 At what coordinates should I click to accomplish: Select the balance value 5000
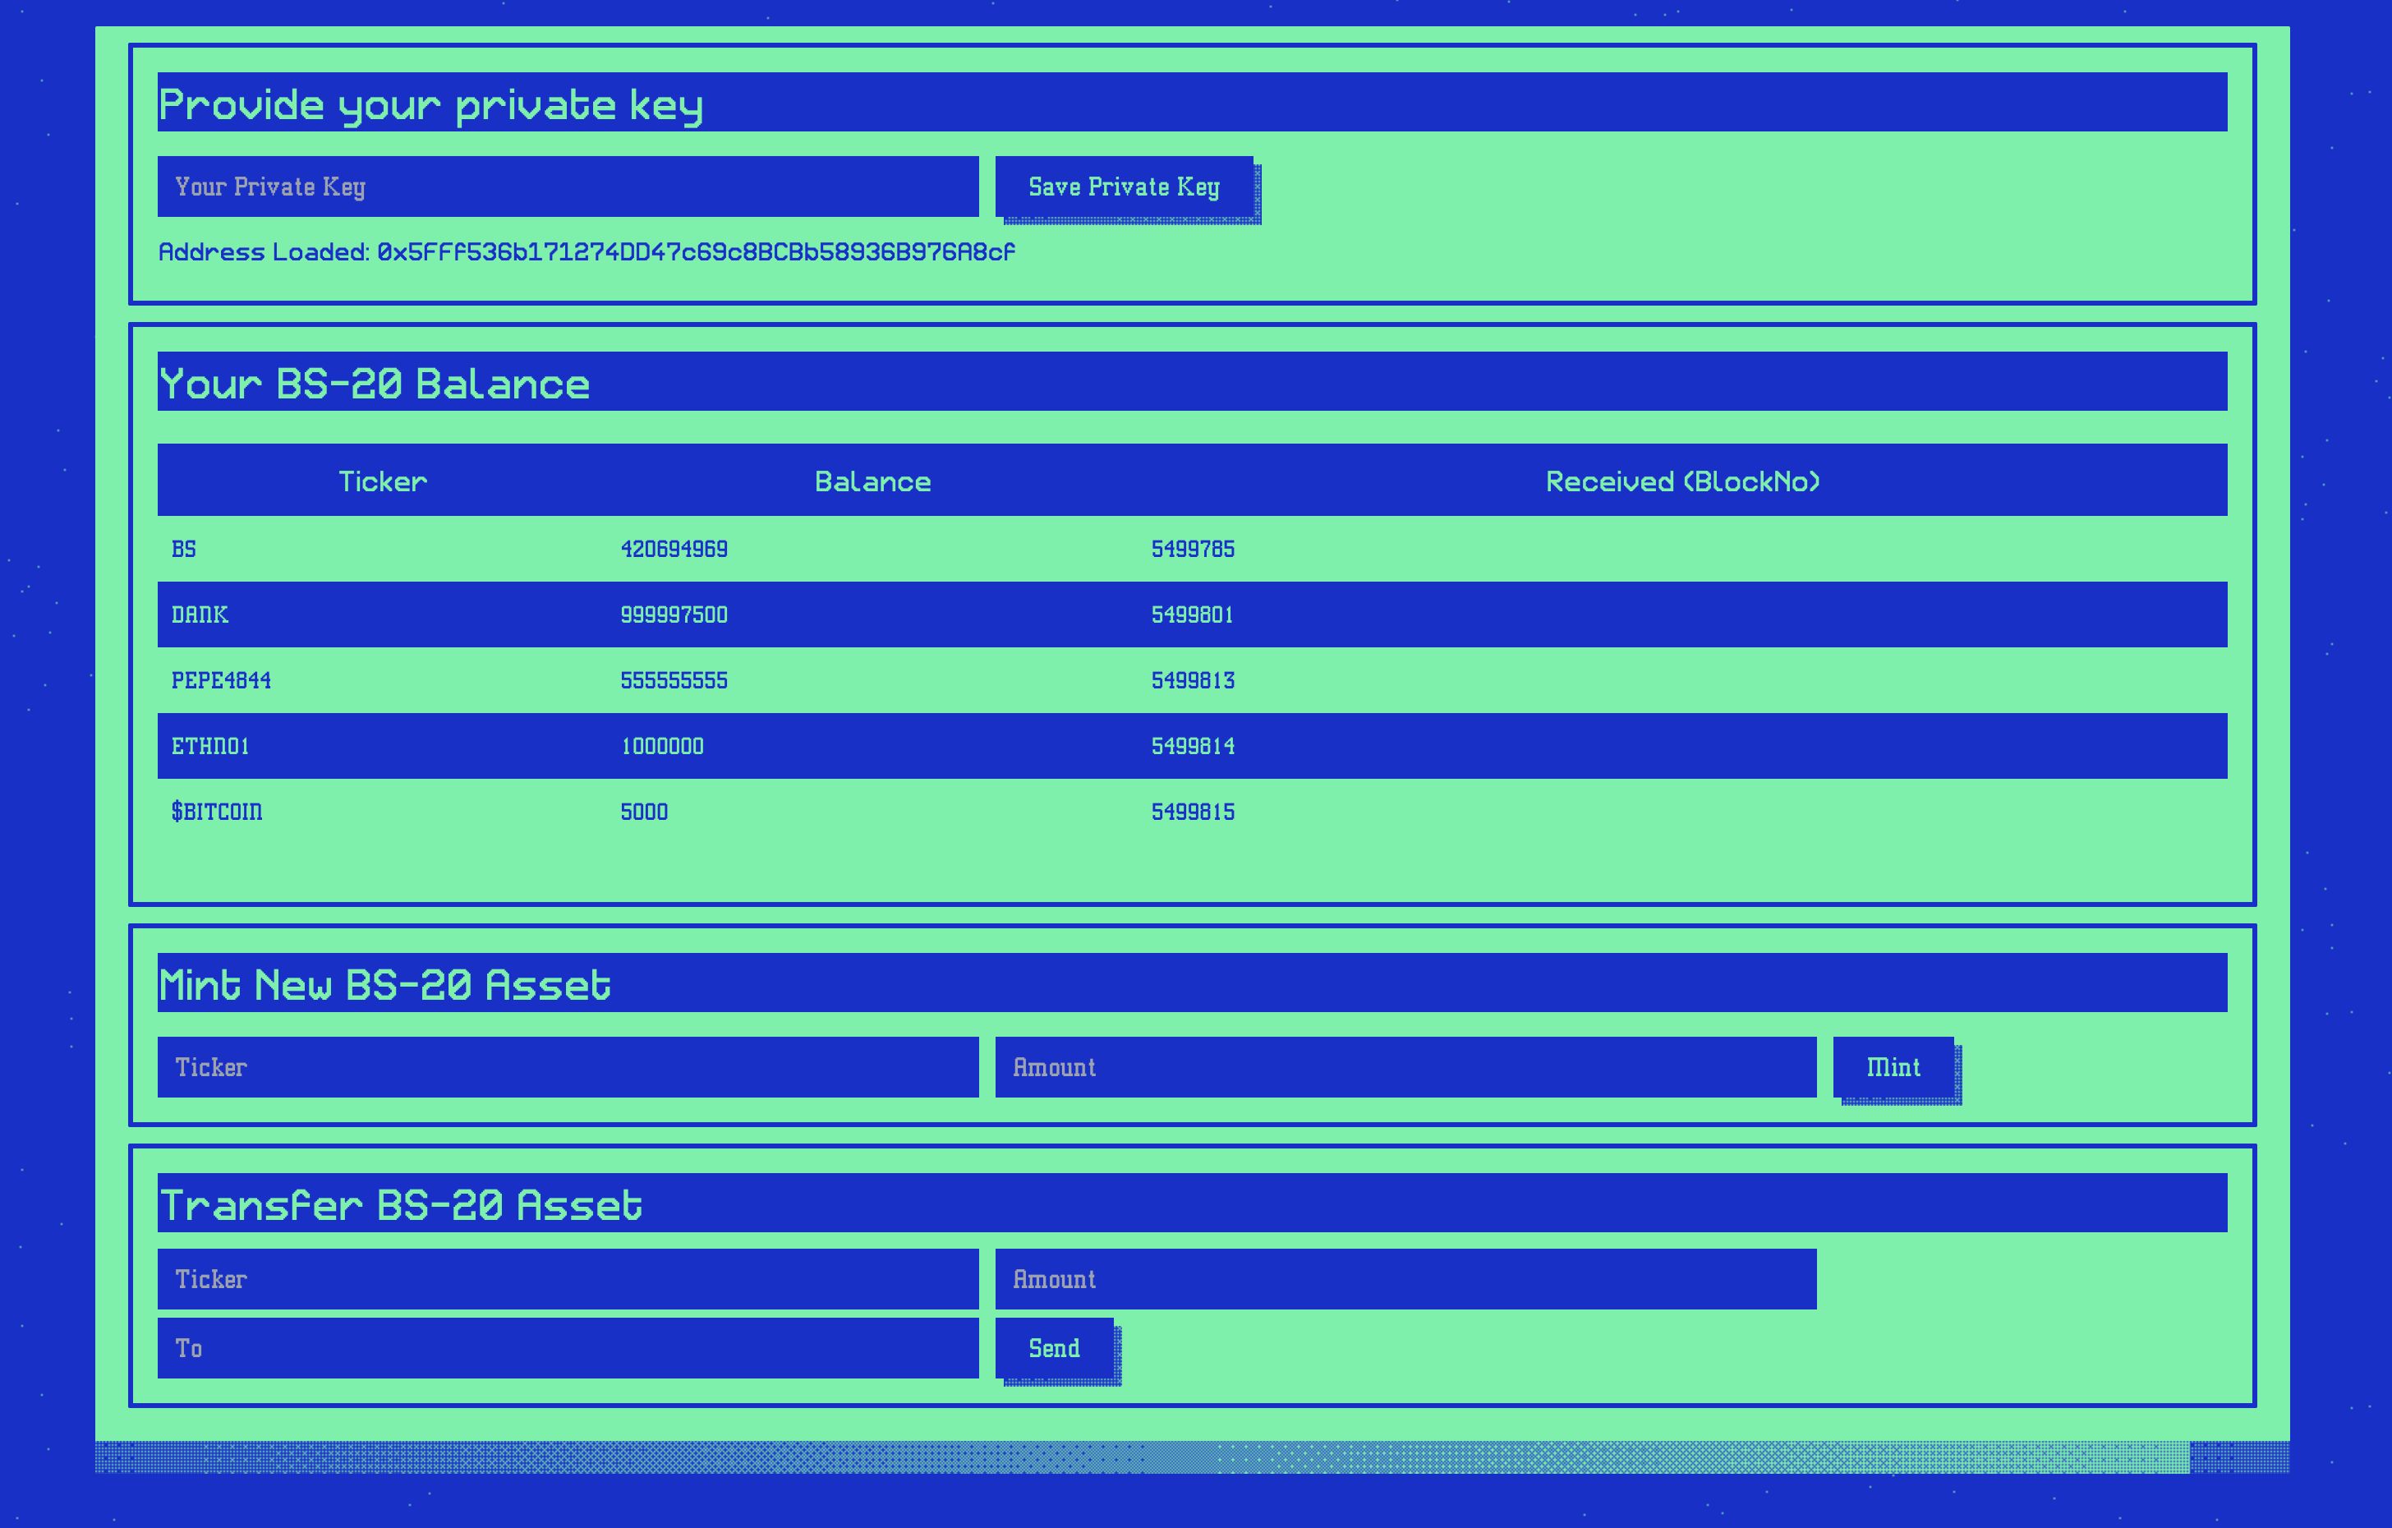[644, 811]
